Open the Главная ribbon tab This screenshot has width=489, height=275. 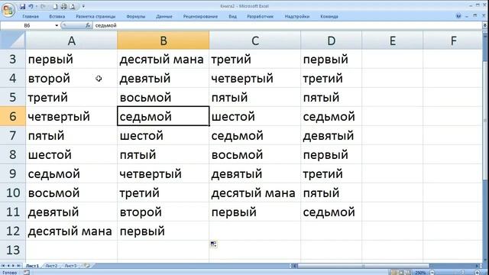31,17
